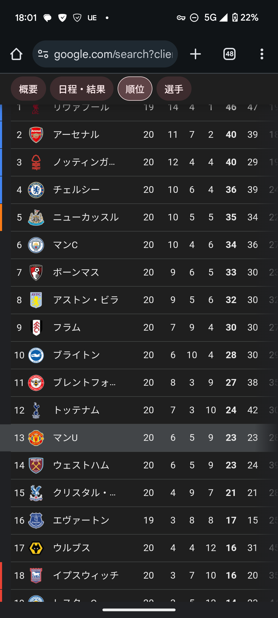The width and height of the screenshot is (278, 618).
Task: Open site info icon in address bar
Action: 43,54
